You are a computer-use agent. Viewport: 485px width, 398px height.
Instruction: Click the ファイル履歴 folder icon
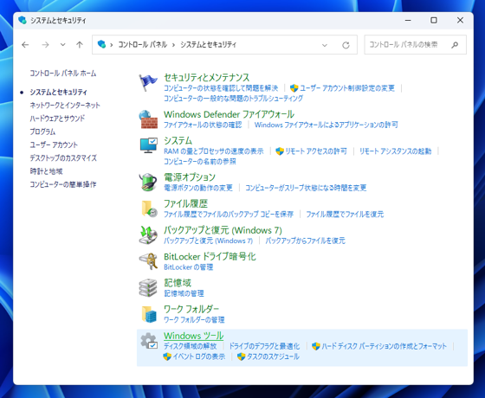[149, 209]
